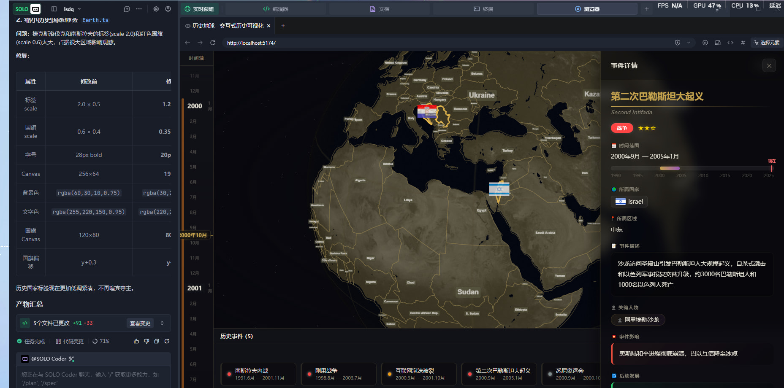
Task: Click the thumbs down feedback icon
Action: point(146,341)
